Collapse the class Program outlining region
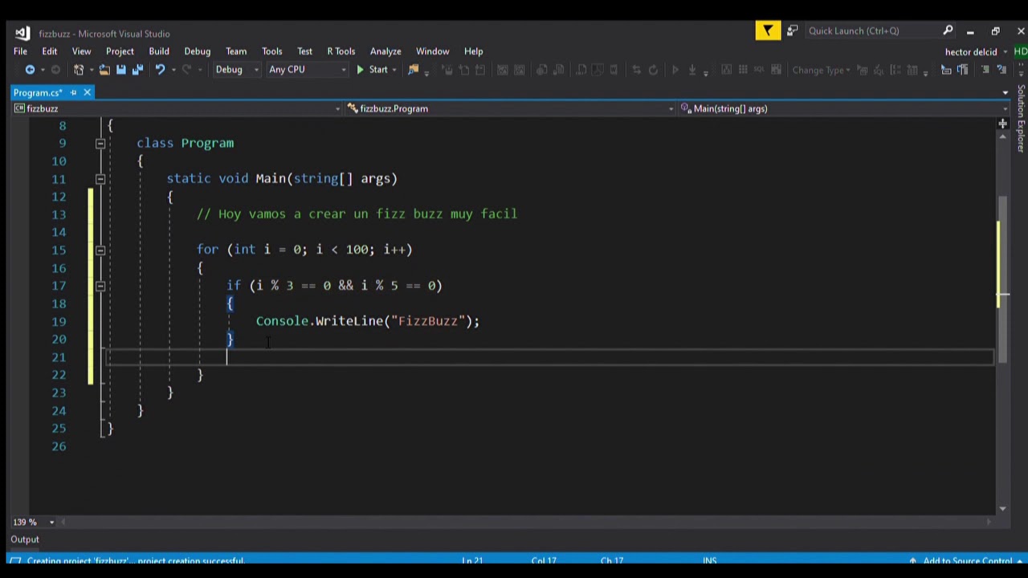This screenshot has width=1028, height=578. coord(100,143)
